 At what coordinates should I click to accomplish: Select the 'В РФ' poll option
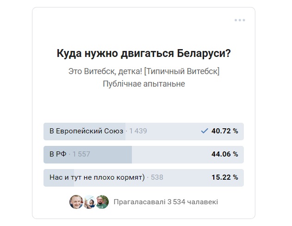(x=143, y=155)
